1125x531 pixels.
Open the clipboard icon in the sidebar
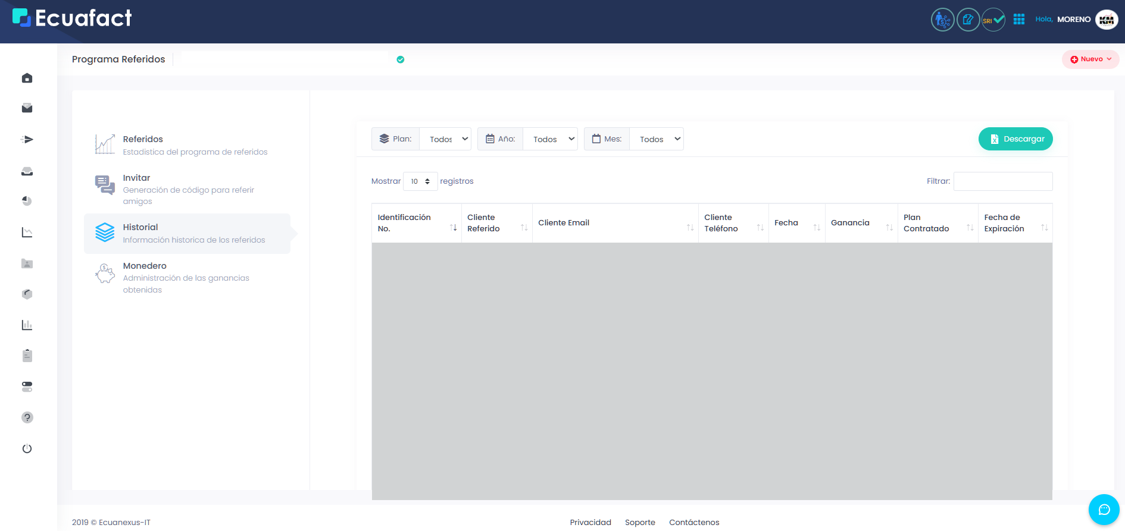coord(27,356)
